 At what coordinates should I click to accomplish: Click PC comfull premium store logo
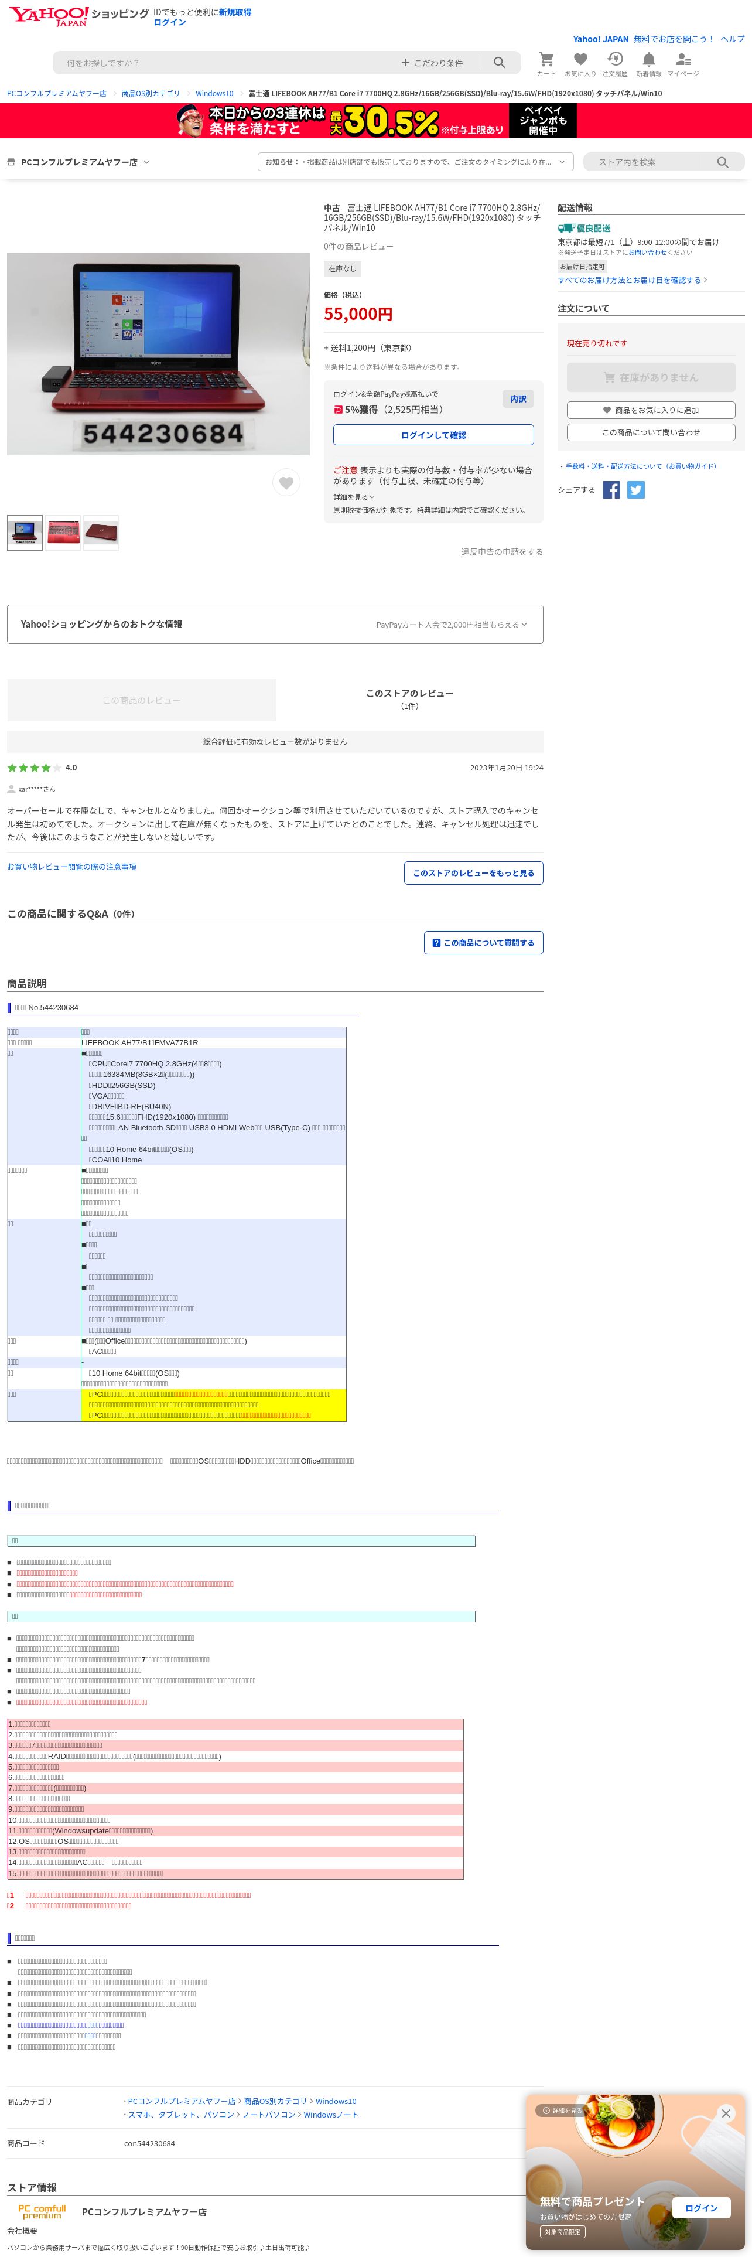click(42, 2211)
